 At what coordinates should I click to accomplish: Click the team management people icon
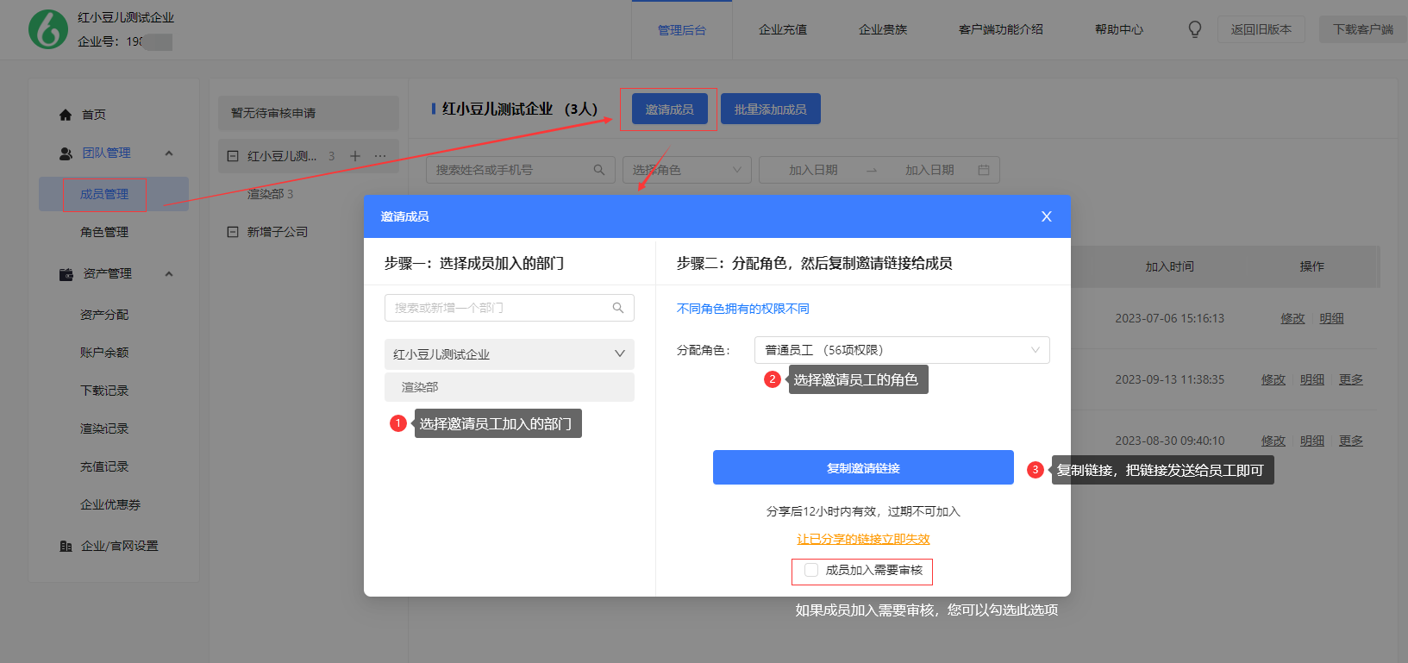(66, 153)
